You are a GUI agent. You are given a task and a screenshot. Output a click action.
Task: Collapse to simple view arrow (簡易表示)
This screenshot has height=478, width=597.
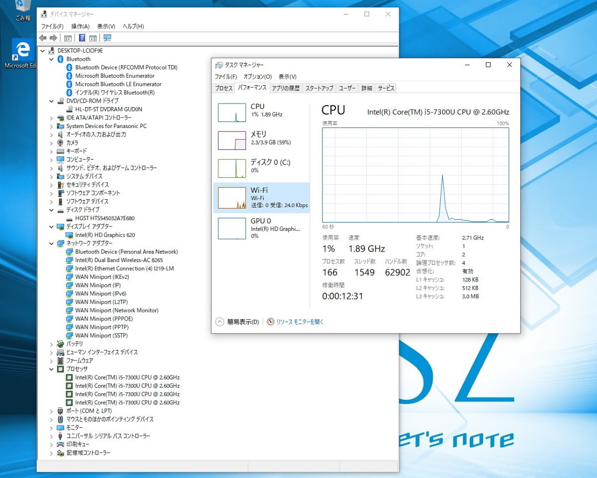pyautogui.click(x=220, y=322)
